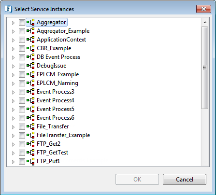This screenshot has height=195, width=216.
Task: Click the Cancel button
Action: coord(185,179)
